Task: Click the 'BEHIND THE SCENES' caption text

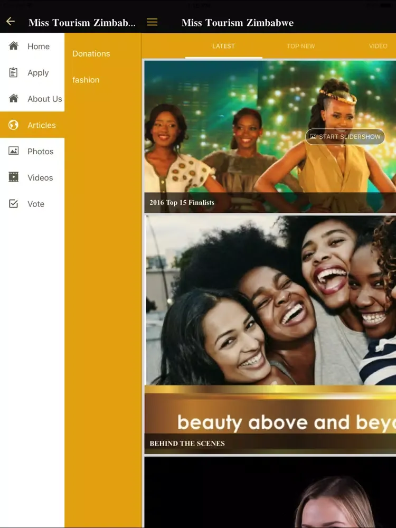Action: point(187,444)
